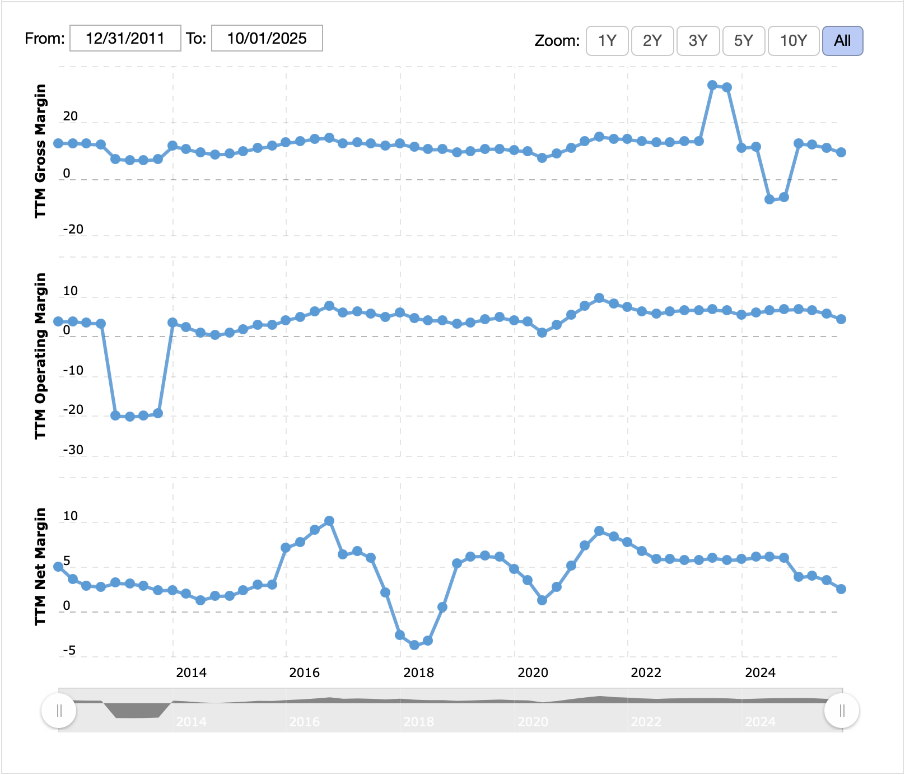
Task: Click the gross margin peak data point
Action: pyautogui.click(x=712, y=85)
